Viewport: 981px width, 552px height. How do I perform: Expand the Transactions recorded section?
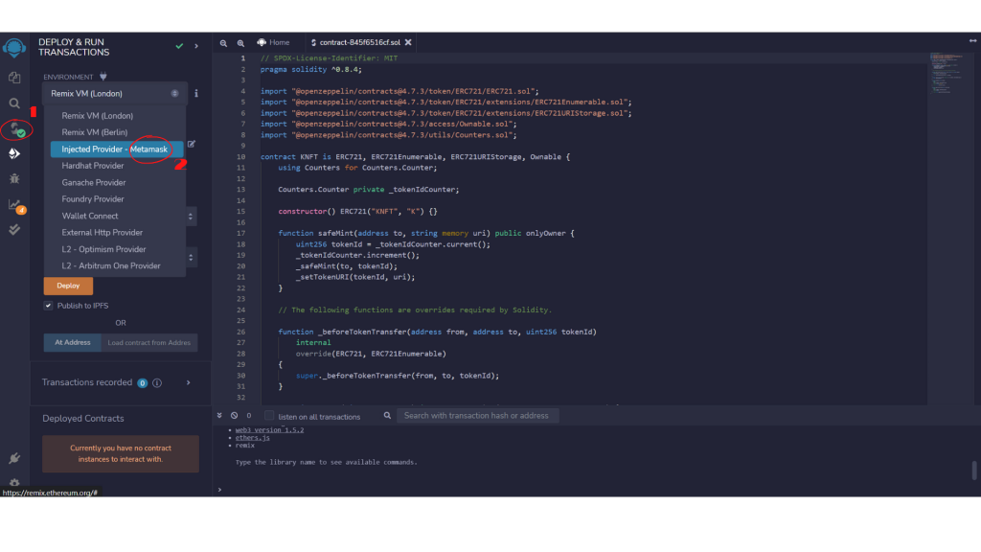pos(189,382)
